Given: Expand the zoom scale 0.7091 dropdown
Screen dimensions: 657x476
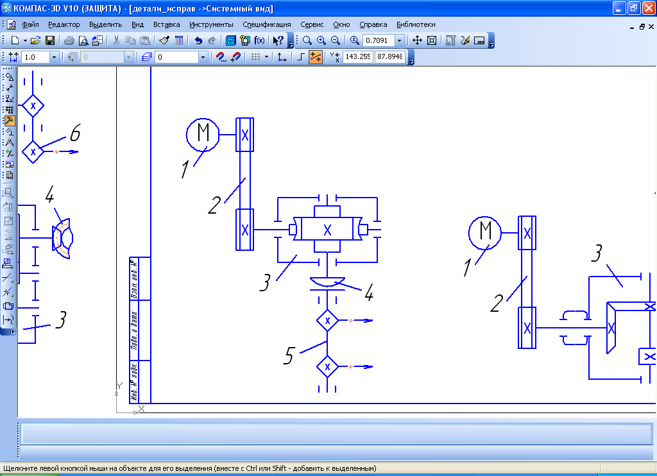Looking at the screenshot, I should 400,40.
